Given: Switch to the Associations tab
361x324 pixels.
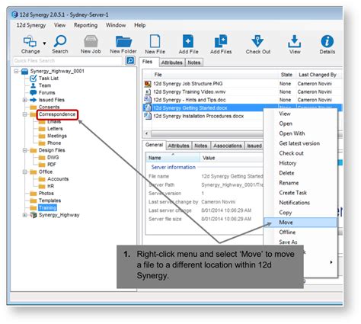Looking at the screenshot, I should (x=228, y=146).
